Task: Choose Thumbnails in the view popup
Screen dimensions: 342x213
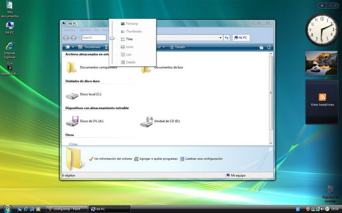Action: click(131, 31)
